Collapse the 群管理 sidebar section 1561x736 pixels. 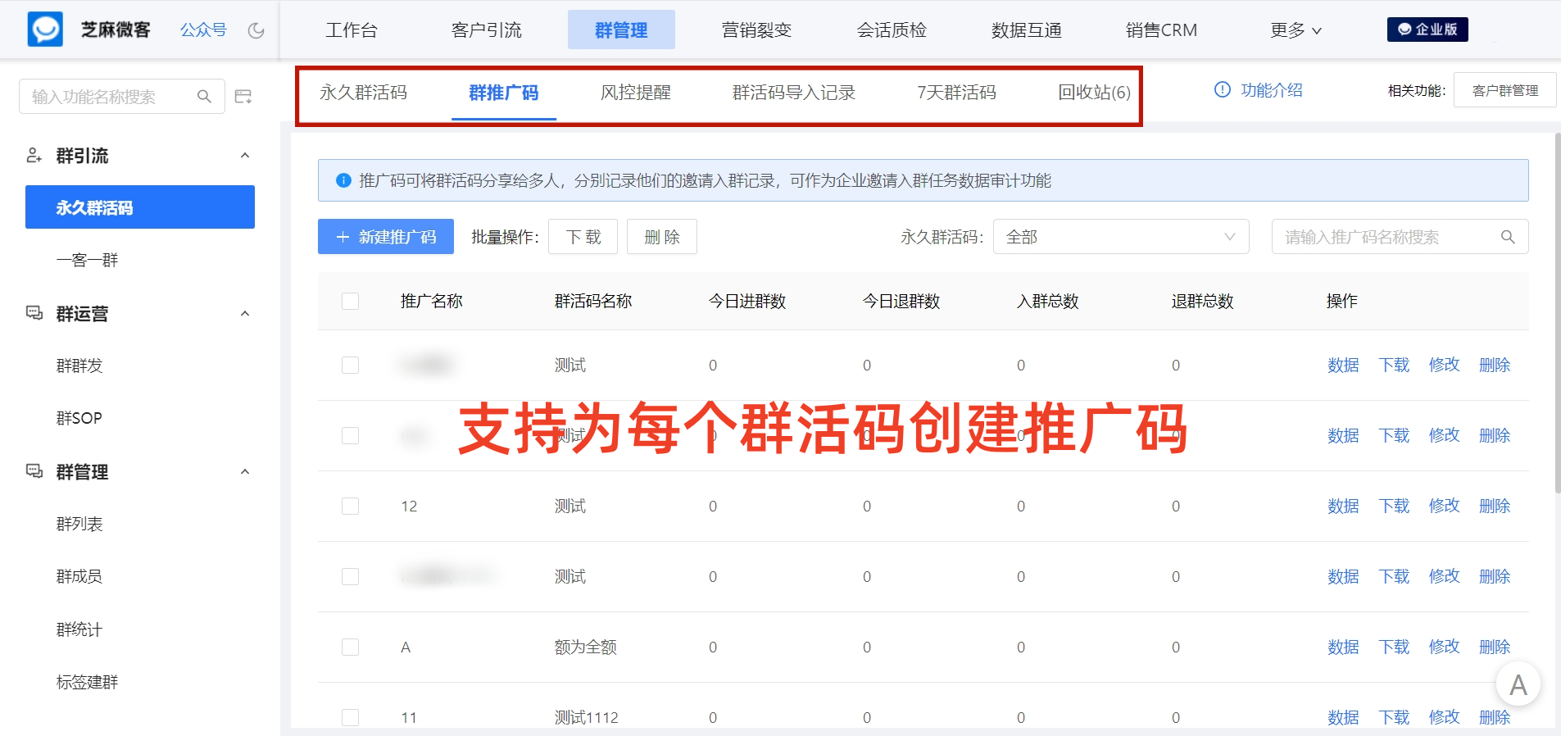[x=245, y=471]
